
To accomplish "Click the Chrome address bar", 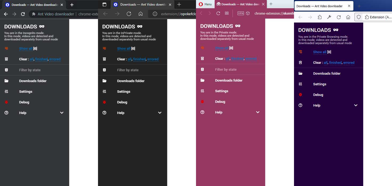I will (x=64, y=14).
